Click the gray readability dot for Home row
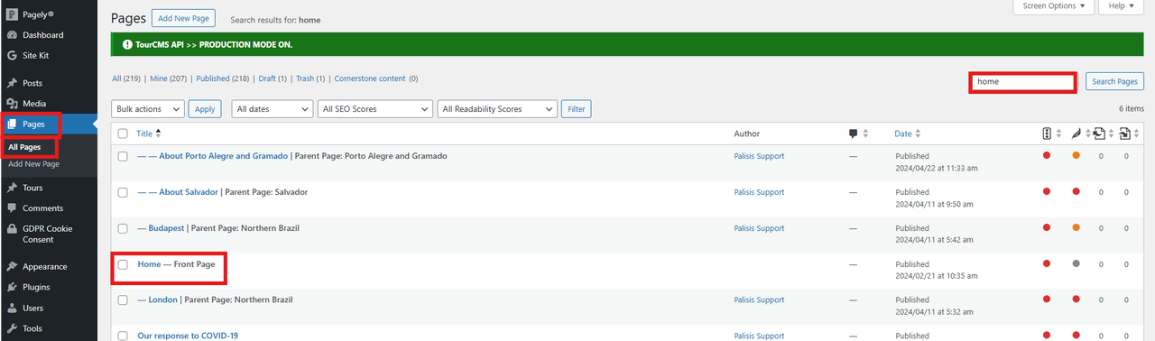Image resolution: width=1155 pixels, height=341 pixels. click(x=1076, y=263)
